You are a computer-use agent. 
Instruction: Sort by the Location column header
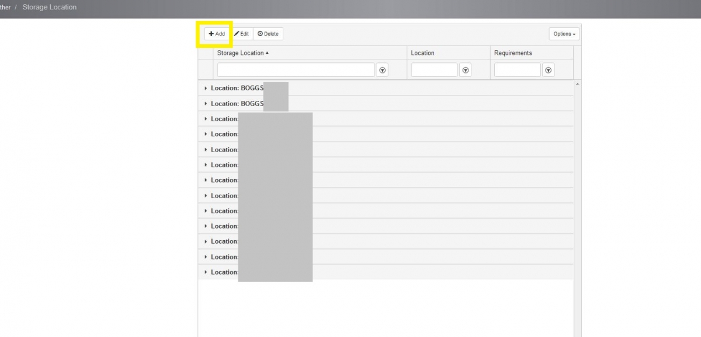click(x=422, y=53)
